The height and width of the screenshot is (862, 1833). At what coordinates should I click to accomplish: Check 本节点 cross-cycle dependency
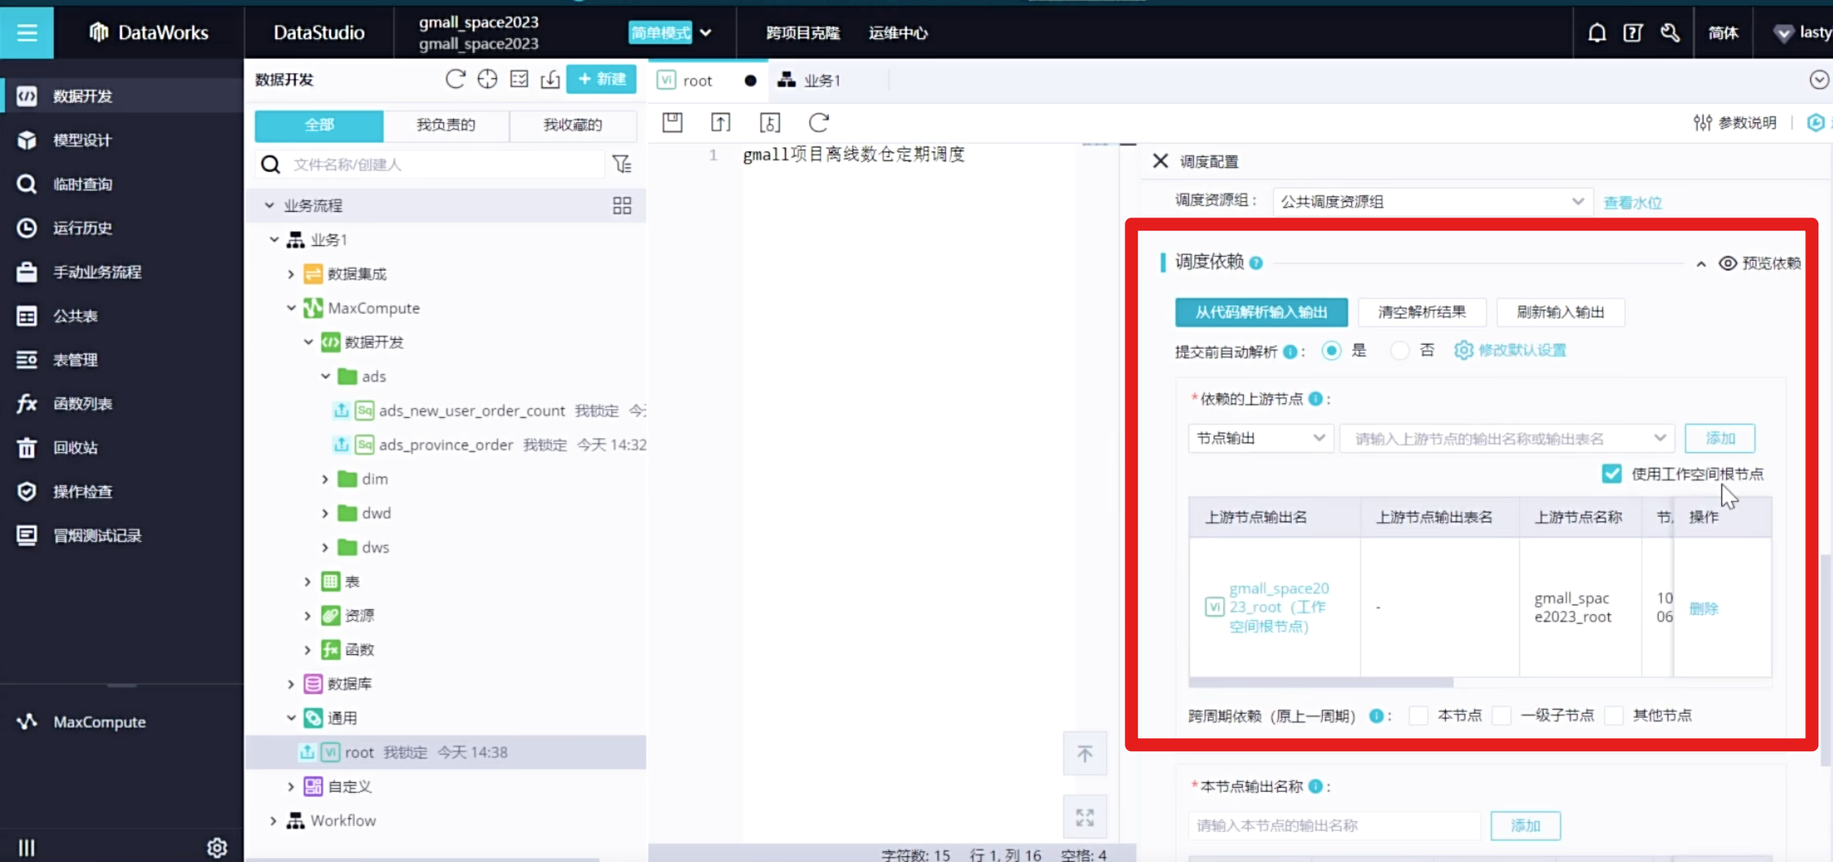1418,715
